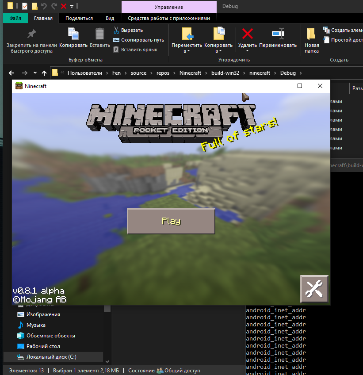363x375 pixels.
Task: Click the Разм column header
Action: pos(357,88)
